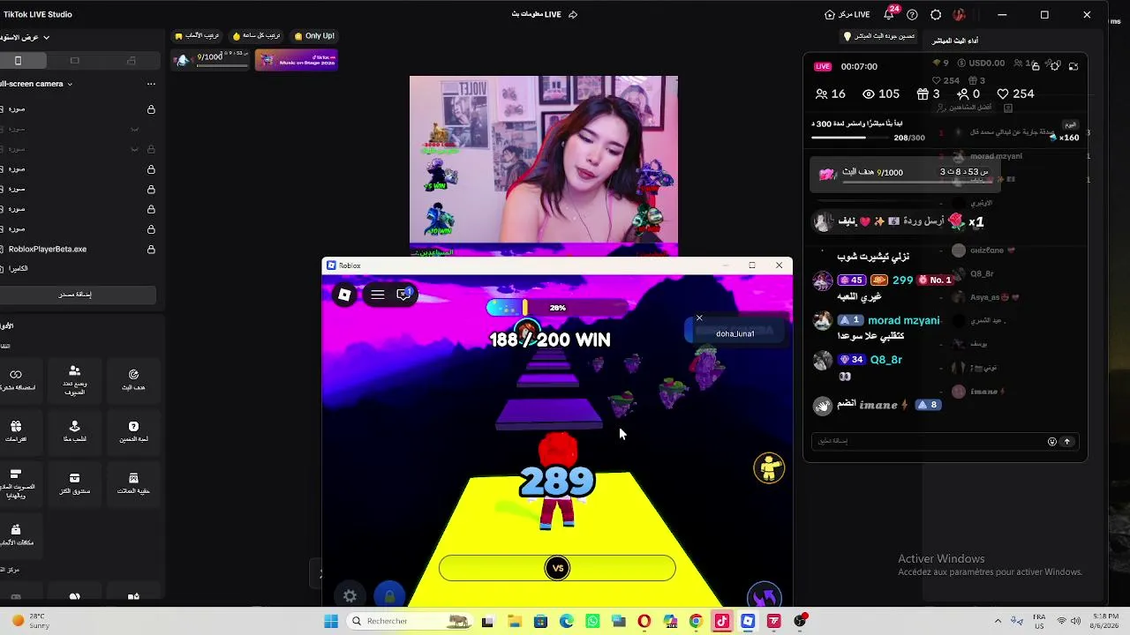This screenshot has height=635, width=1130.
Task: Open voting and gifts tool (والهدايا)
Action: click(16, 484)
